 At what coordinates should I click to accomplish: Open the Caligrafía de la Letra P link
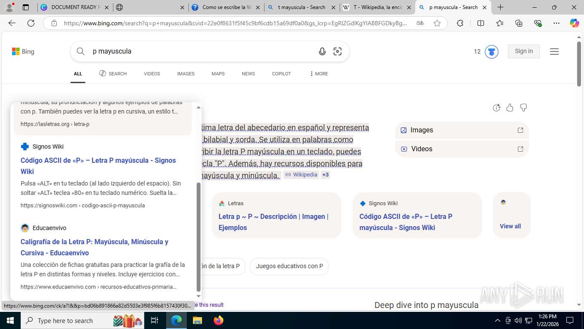(94, 247)
